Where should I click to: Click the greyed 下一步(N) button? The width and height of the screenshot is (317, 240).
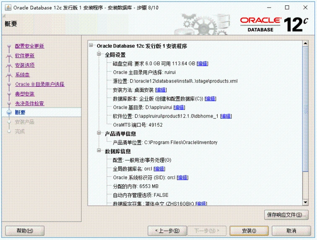click(207, 231)
